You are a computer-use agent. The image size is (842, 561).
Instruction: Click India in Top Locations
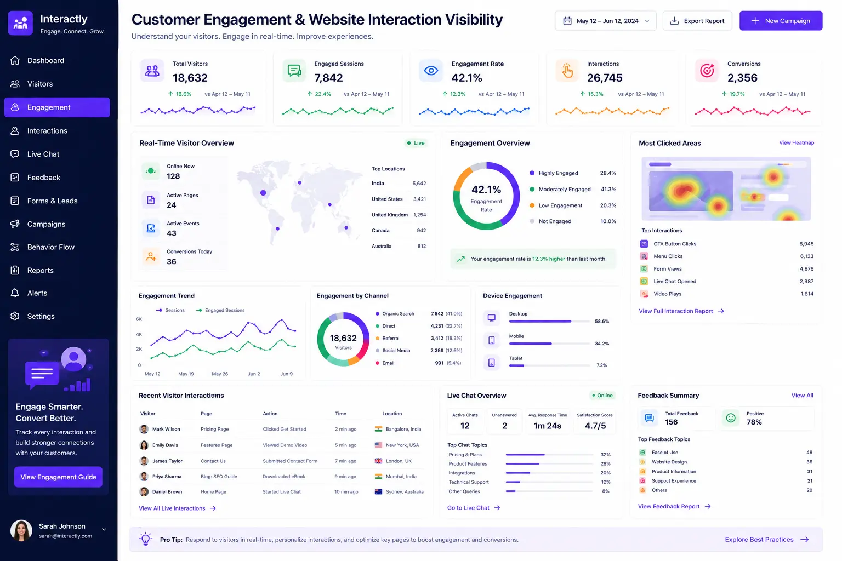(x=399, y=184)
